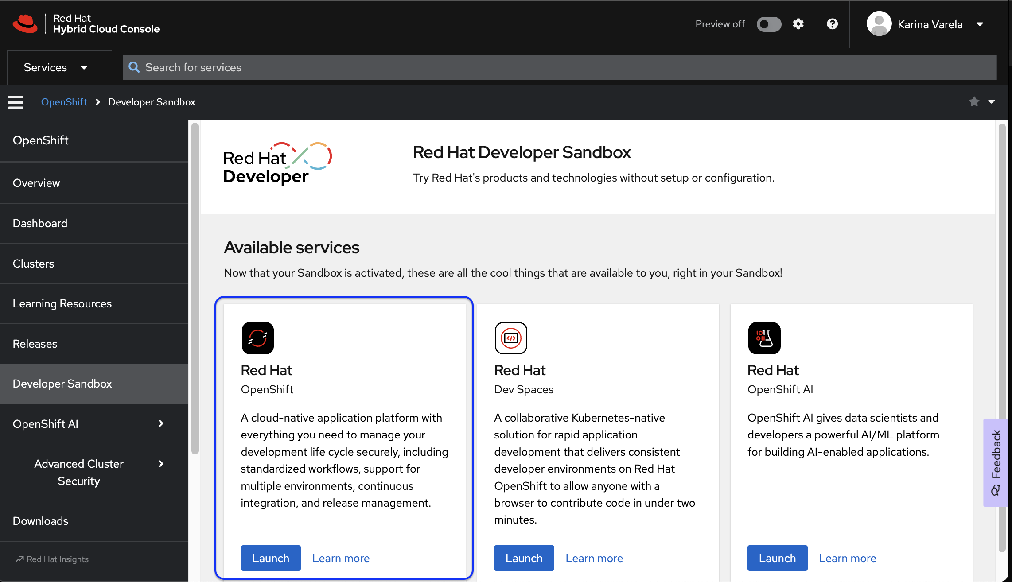Click the Preview off label
The width and height of the screenshot is (1012, 582).
(x=720, y=24)
